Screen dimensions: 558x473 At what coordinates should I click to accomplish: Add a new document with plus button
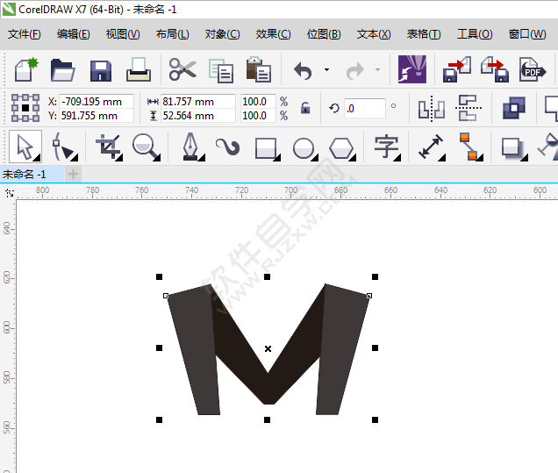(x=74, y=174)
